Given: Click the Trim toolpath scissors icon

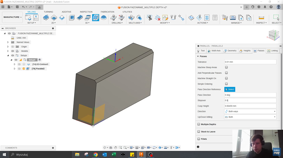Looking at the screenshot, I should (x=149, y=17).
